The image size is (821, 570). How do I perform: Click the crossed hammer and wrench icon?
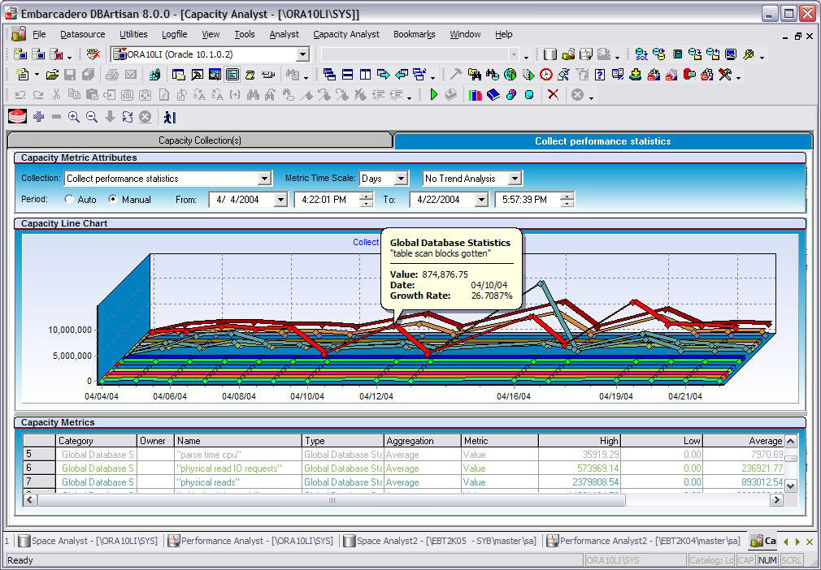click(725, 75)
